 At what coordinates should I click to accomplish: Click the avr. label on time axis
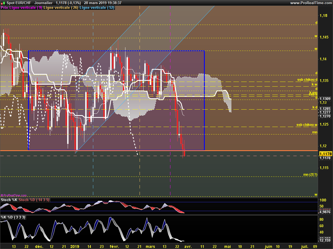pyautogui.click(x=188, y=246)
